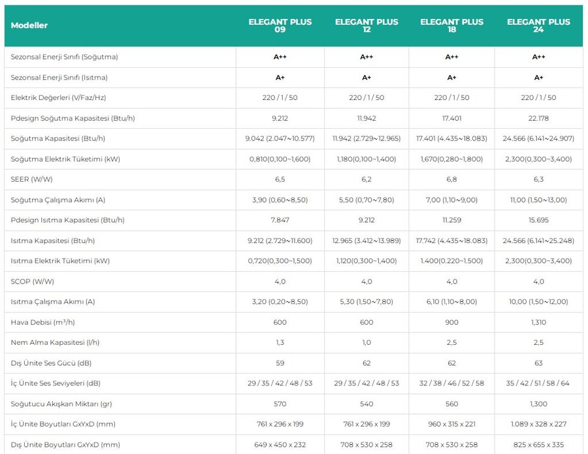Click the ELEGANT PLUS 24 column header
This screenshot has height=454, width=588.
538,25
